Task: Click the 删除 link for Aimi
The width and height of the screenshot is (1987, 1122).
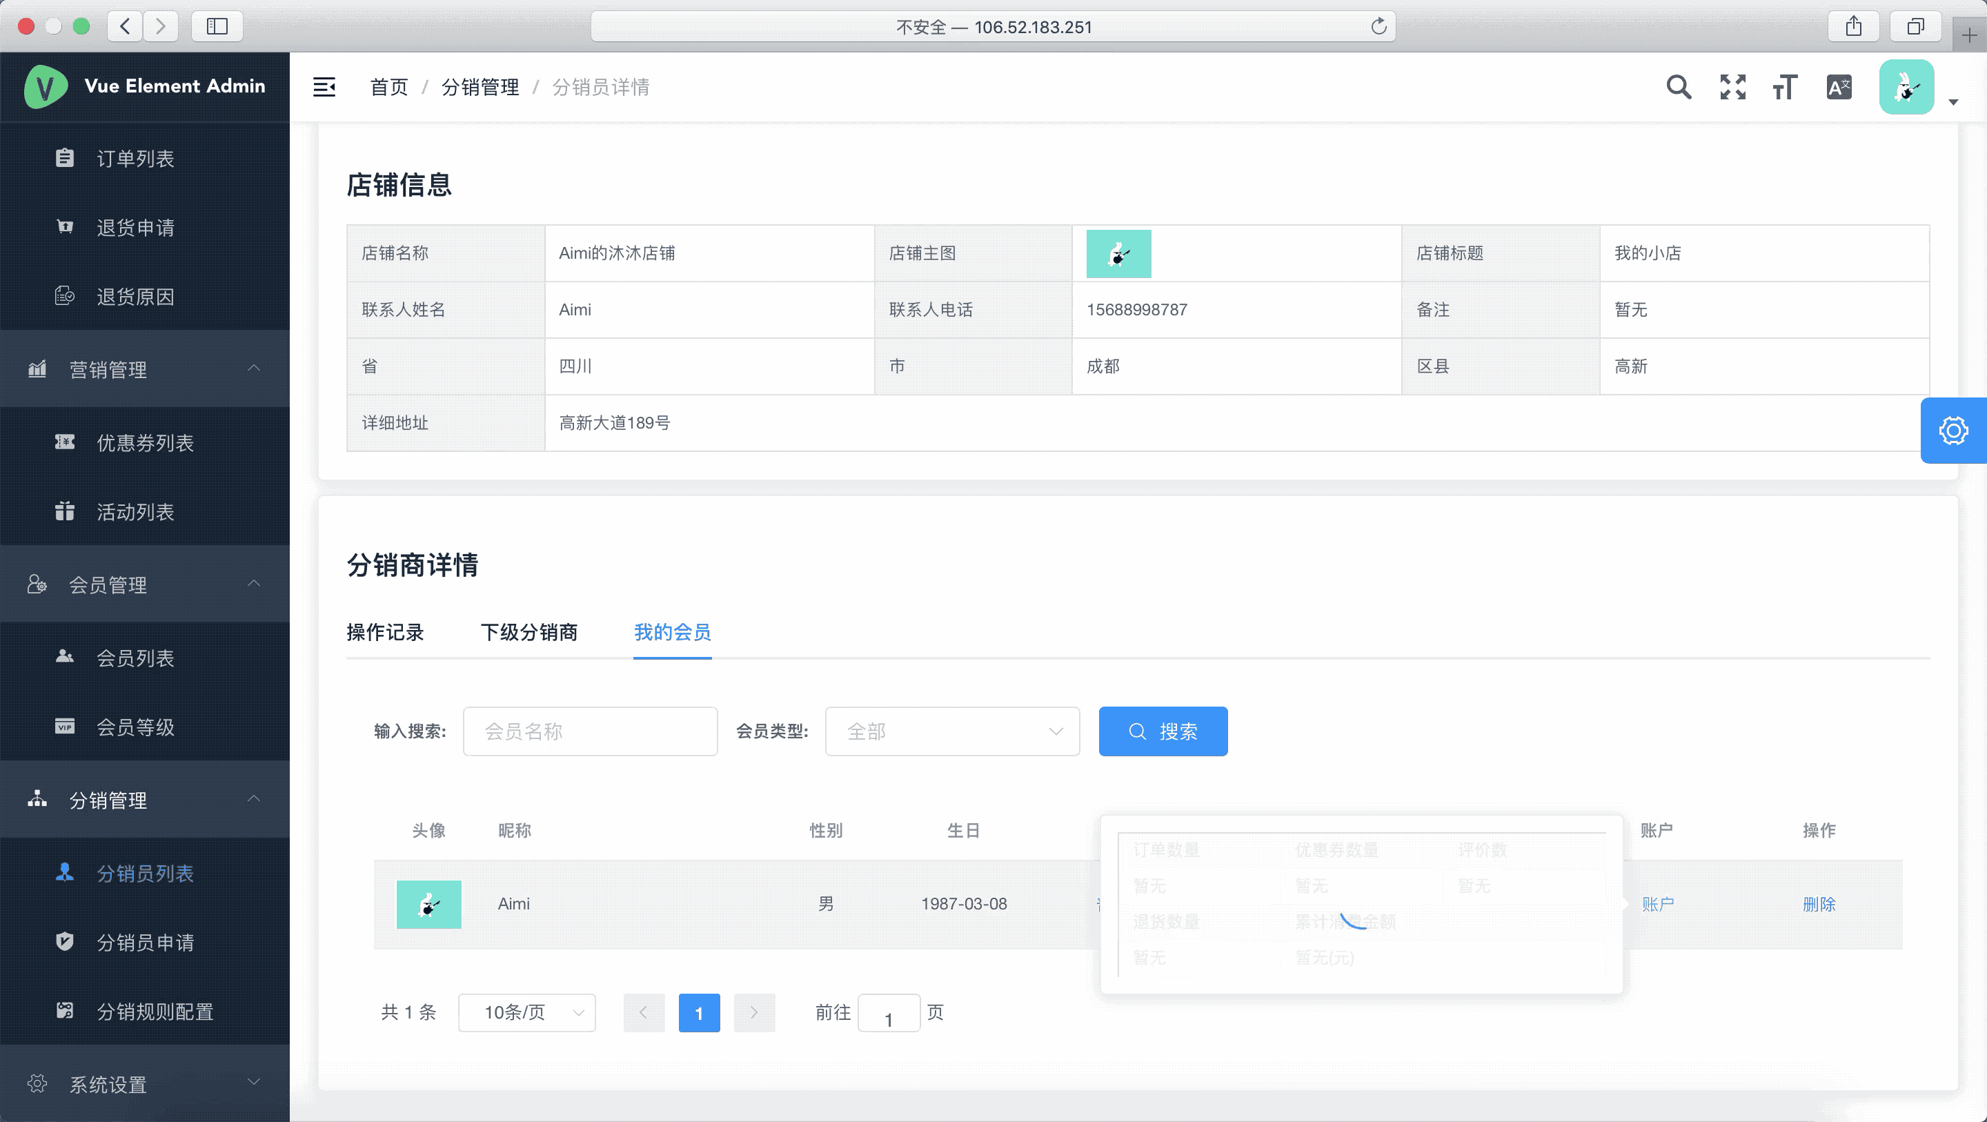Action: coord(1819,905)
